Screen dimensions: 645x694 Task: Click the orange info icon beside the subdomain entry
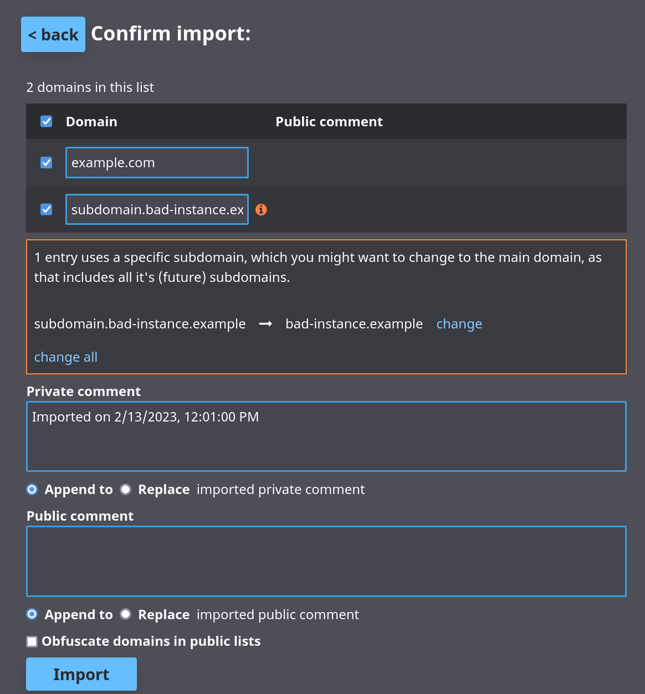pos(261,209)
